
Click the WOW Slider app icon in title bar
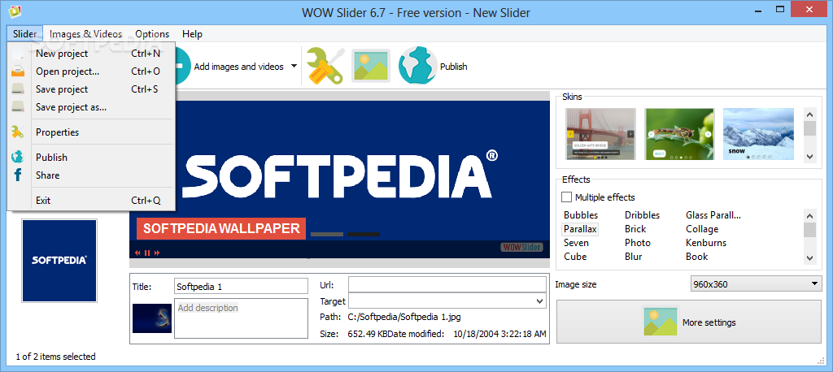14,10
